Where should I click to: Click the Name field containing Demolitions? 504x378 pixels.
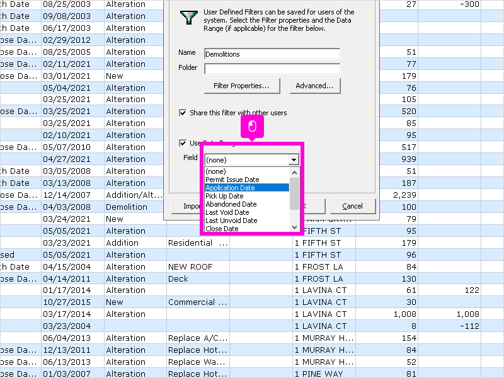pyautogui.click(x=272, y=54)
